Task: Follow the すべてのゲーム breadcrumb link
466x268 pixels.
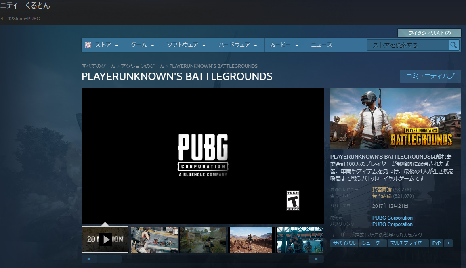Action: [x=99, y=66]
